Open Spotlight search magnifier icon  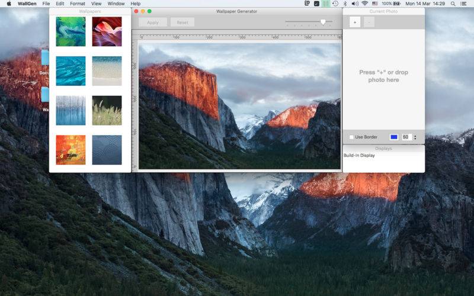(453, 4)
